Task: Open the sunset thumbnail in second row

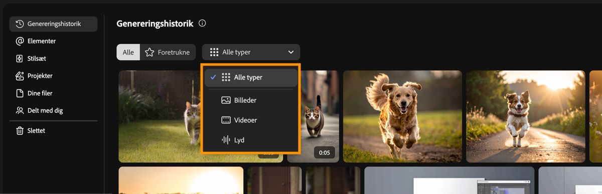Action: tap(181, 180)
